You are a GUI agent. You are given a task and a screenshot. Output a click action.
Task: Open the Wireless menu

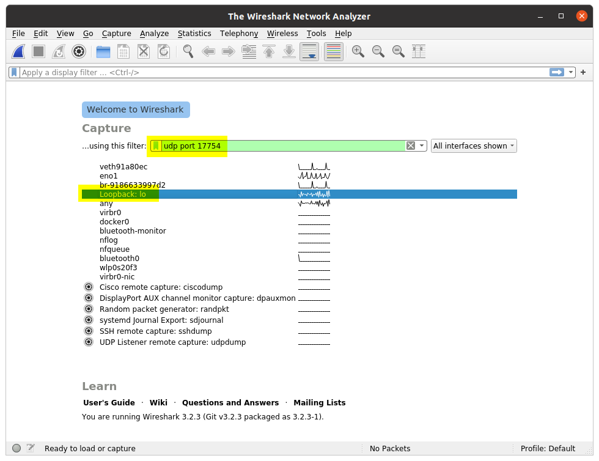tap(282, 33)
